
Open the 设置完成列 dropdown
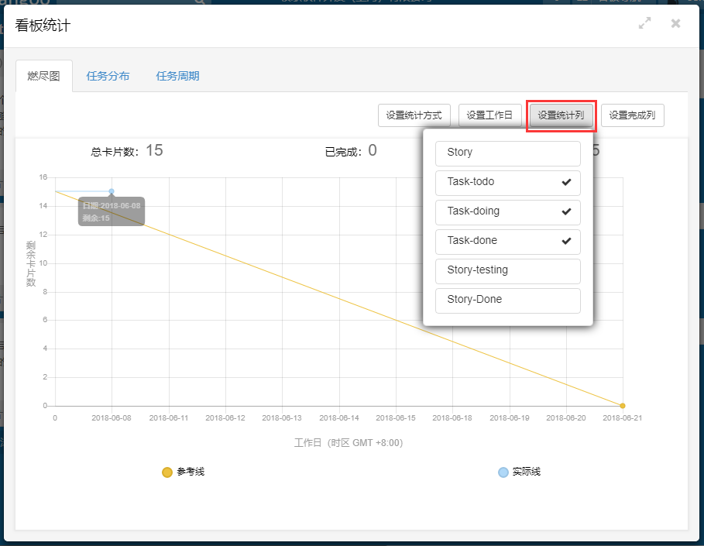(632, 115)
